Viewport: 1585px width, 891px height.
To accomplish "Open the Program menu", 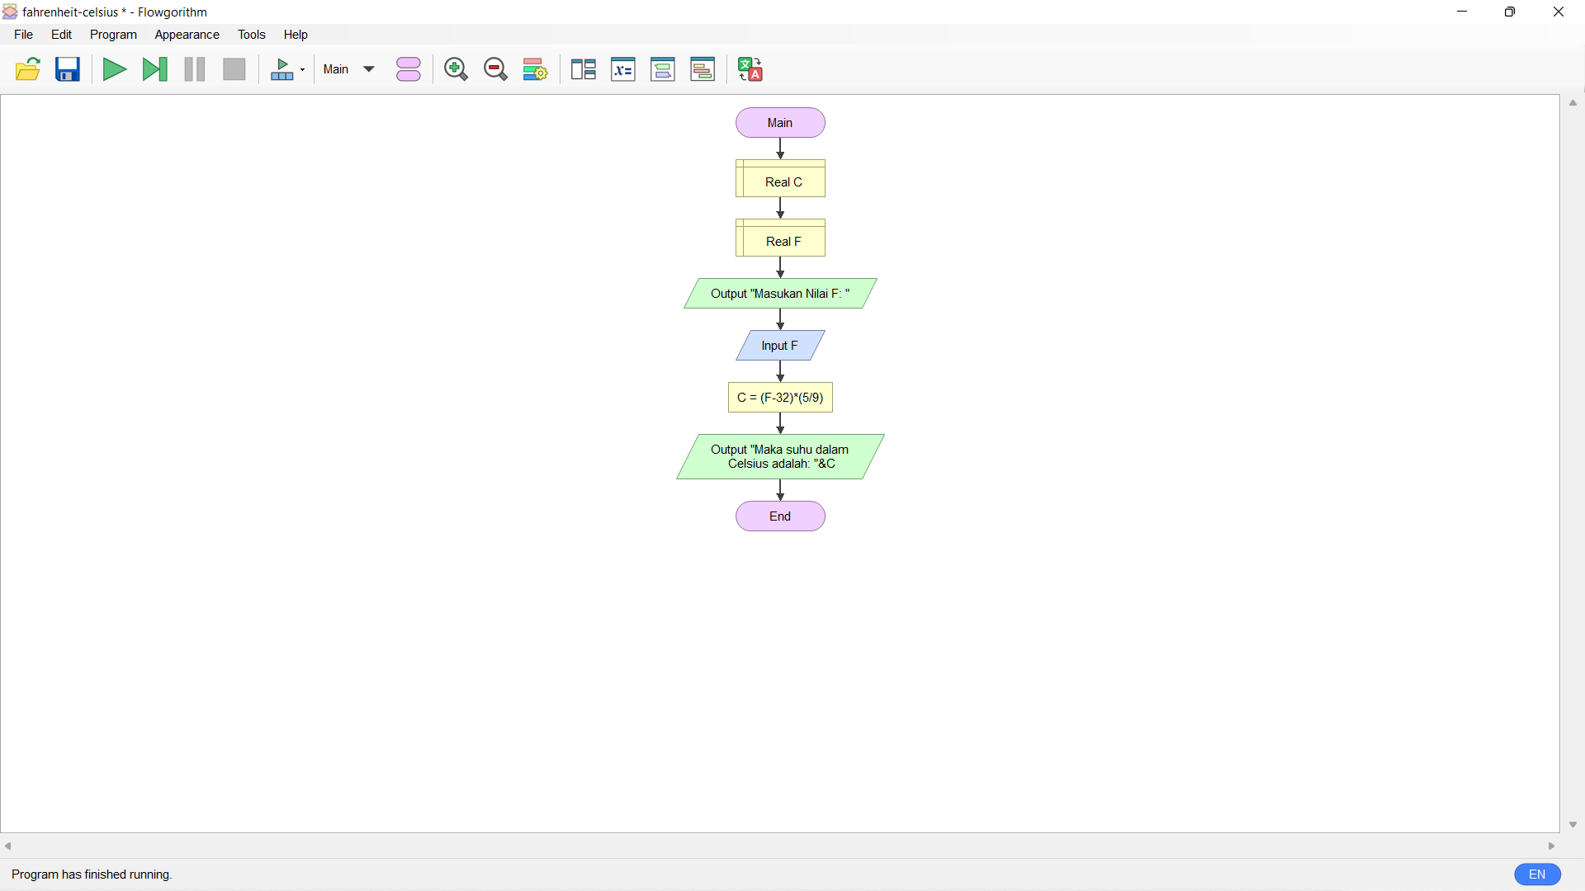I will (x=113, y=35).
